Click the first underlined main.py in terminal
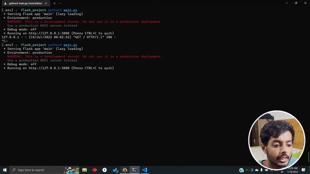This screenshot has width=310, height=174. coord(70,10)
